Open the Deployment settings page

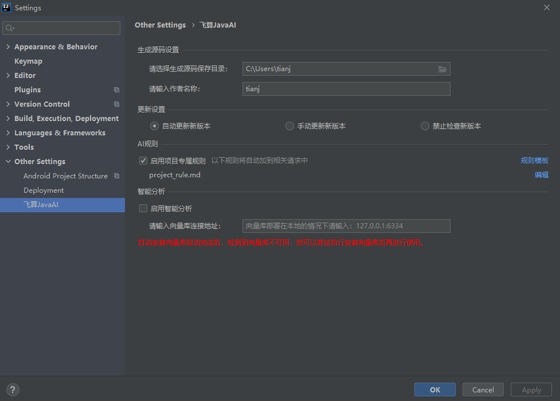pos(44,190)
